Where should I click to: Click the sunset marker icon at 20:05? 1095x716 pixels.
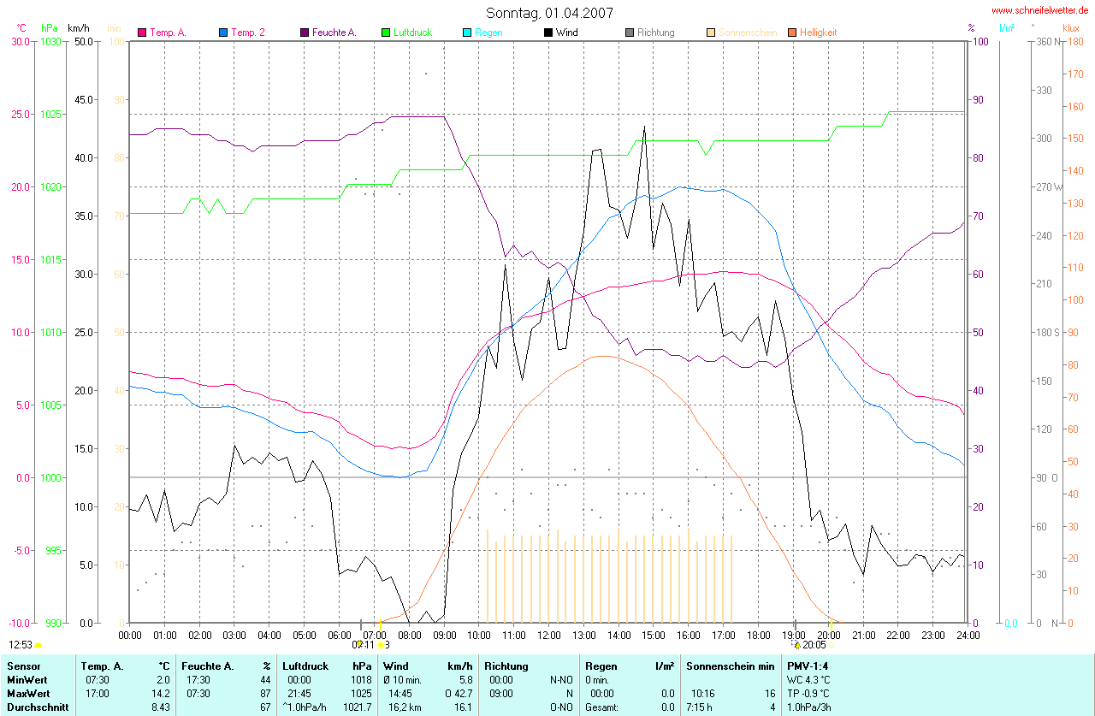click(x=832, y=645)
